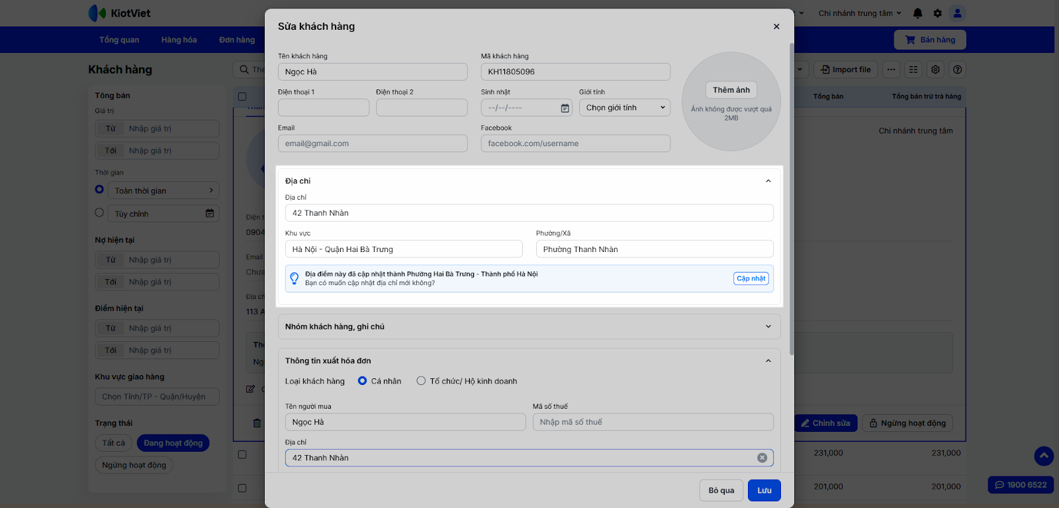Click the Tên khách hàng input field

pos(373,72)
